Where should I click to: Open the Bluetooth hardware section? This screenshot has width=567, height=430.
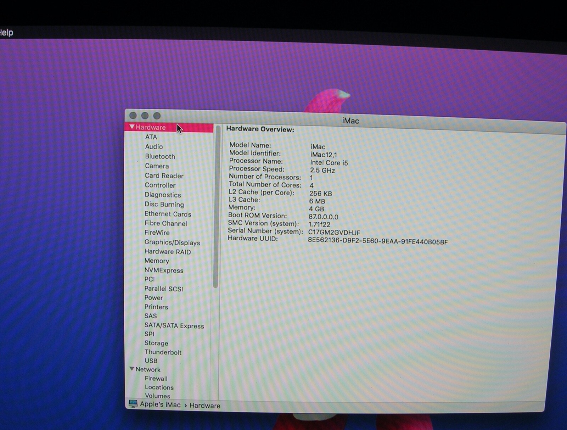pyautogui.click(x=160, y=156)
